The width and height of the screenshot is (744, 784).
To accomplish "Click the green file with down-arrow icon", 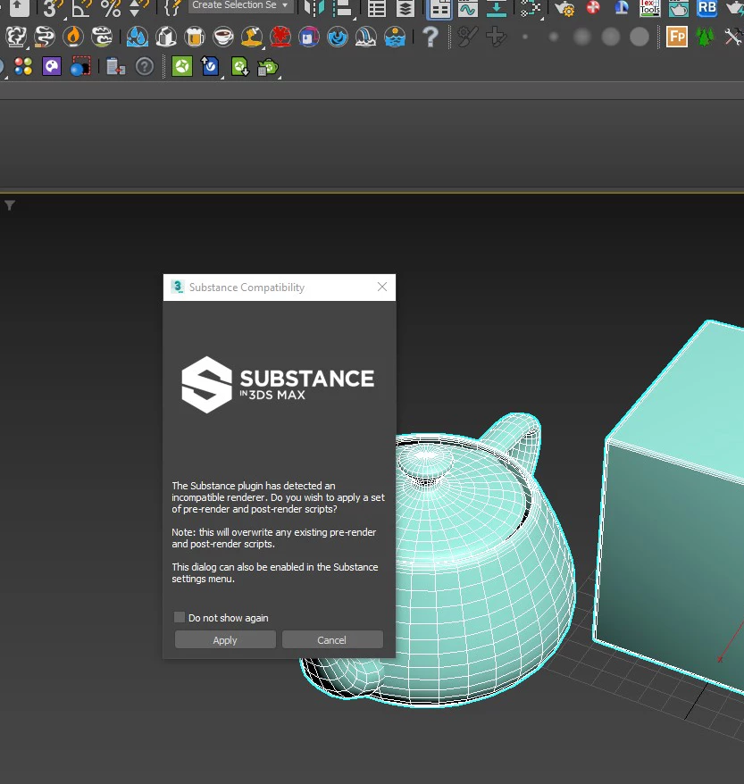I will [x=239, y=66].
